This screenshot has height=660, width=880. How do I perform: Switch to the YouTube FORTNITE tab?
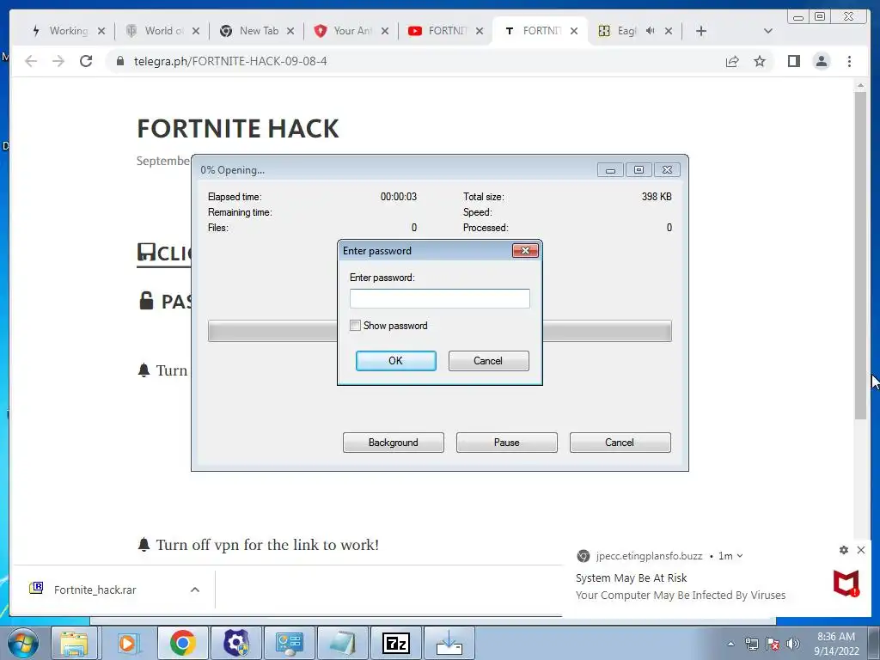(x=447, y=31)
